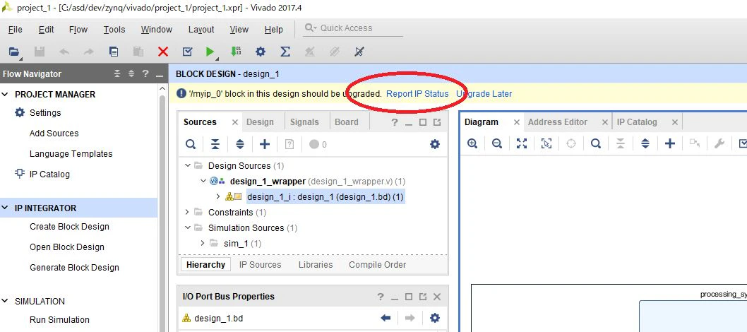Image resolution: width=747 pixels, height=332 pixels.
Task: Switch to the Board tab
Action: [347, 122]
